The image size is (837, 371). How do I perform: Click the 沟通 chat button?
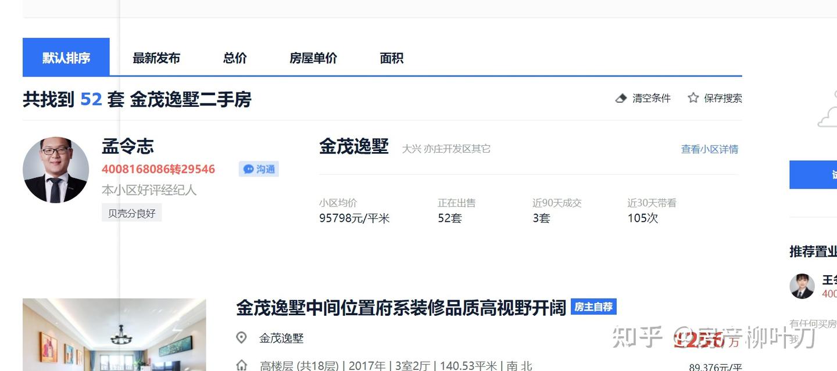click(259, 169)
